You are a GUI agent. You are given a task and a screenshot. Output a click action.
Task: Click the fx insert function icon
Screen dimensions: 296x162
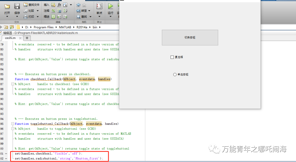pos(59,5)
